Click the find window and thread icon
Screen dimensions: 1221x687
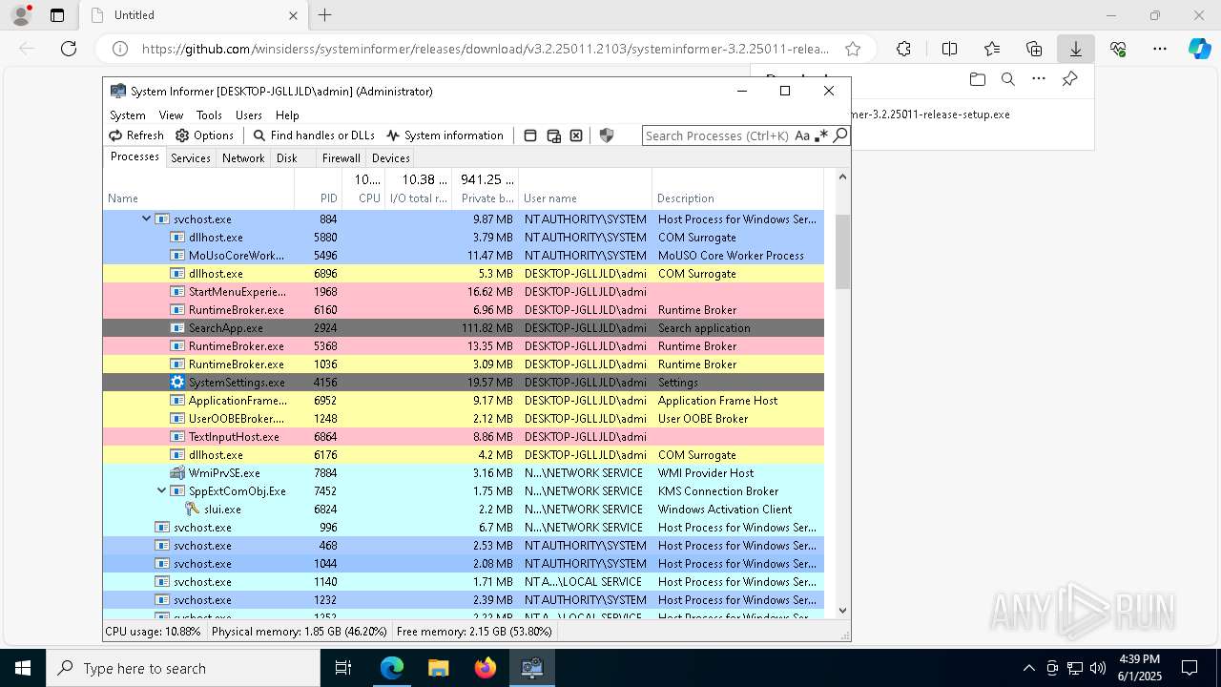553,135
